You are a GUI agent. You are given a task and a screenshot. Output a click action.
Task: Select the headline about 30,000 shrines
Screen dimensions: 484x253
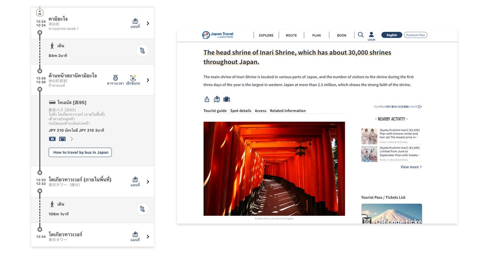click(297, 57)
